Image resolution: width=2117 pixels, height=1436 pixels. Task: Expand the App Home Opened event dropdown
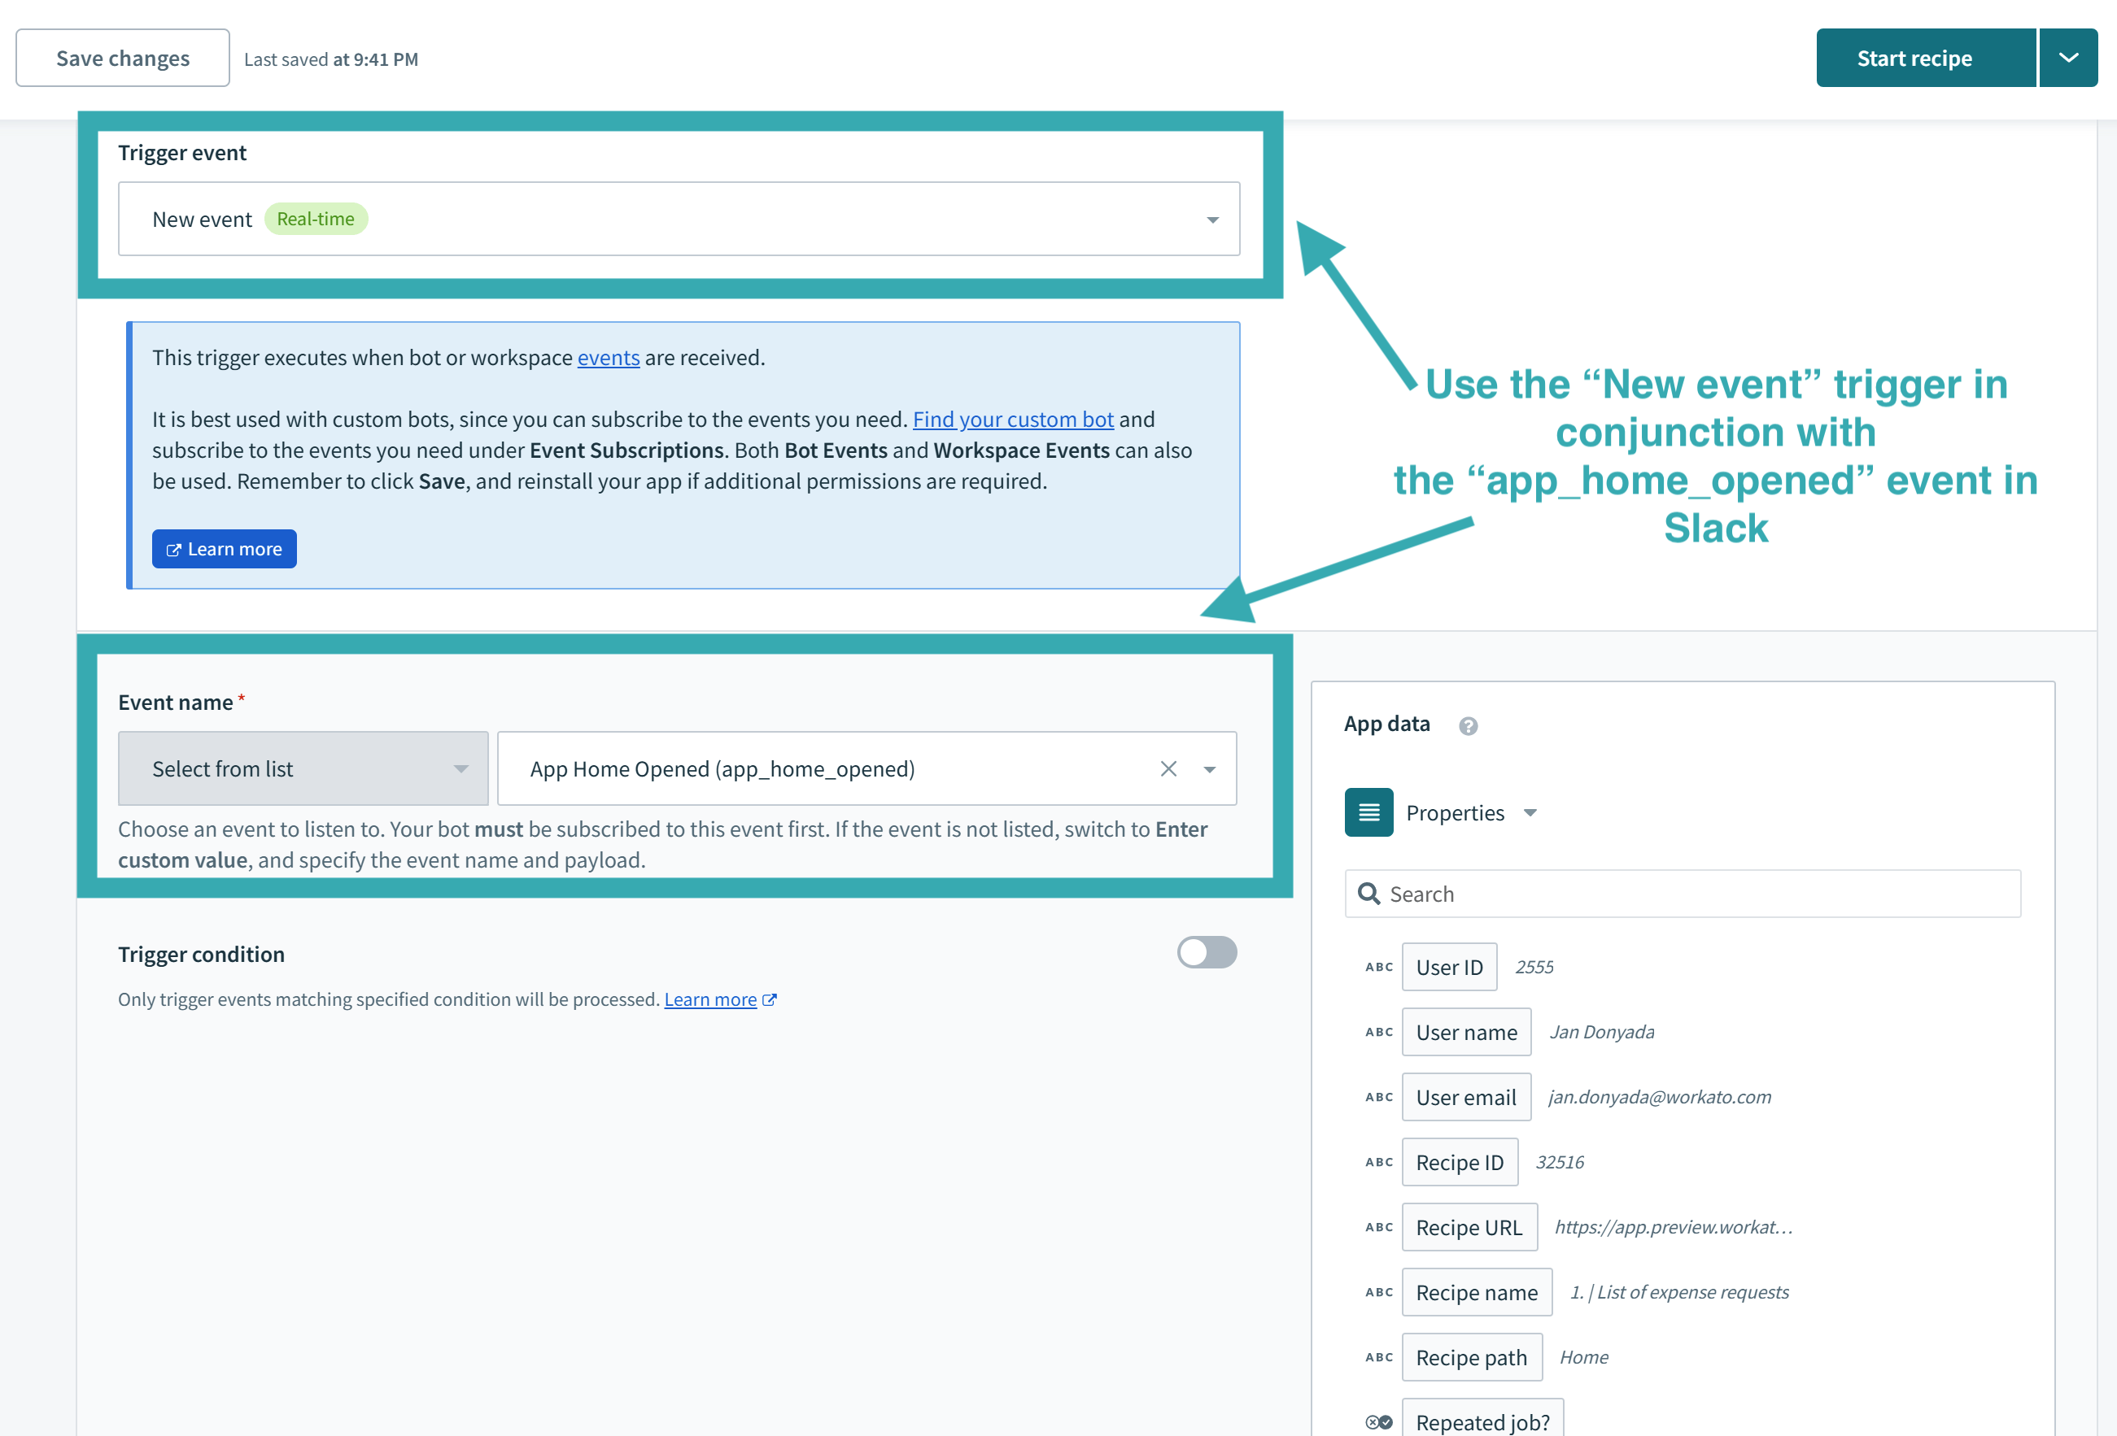coord(1210,769)
